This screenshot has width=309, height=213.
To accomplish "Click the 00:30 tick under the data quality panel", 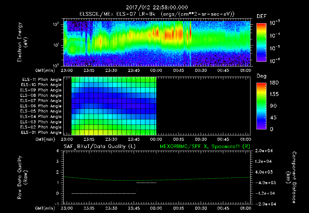I will [x=201, y=208].
